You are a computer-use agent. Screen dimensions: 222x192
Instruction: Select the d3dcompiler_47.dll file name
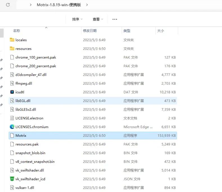pos(31,75)
